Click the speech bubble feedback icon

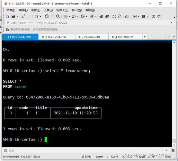click(x=159, y=16)
